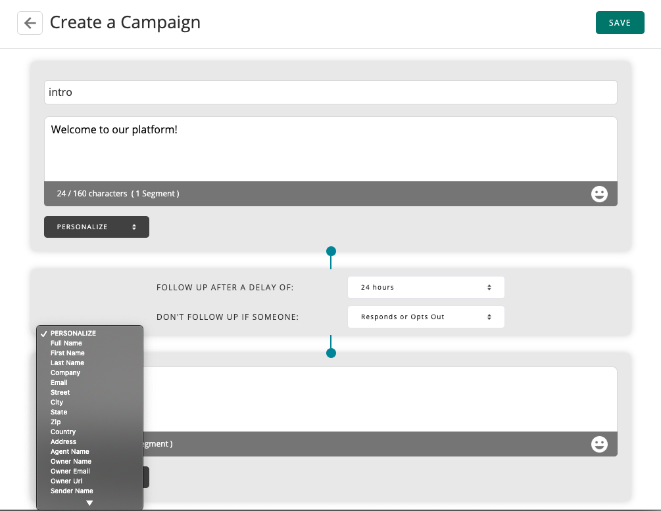
Task: Open the Responds or Opts Out dropdown
Action: coord(426,317)
